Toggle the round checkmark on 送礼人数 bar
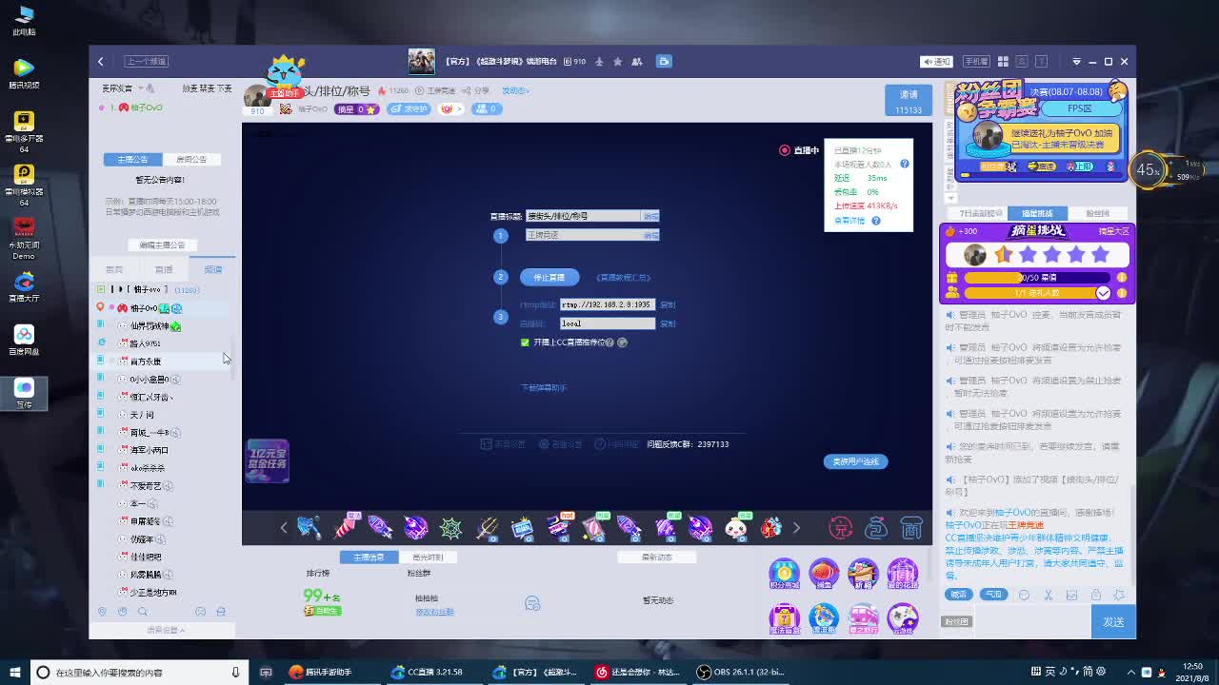 click(x=1103, y=293)
